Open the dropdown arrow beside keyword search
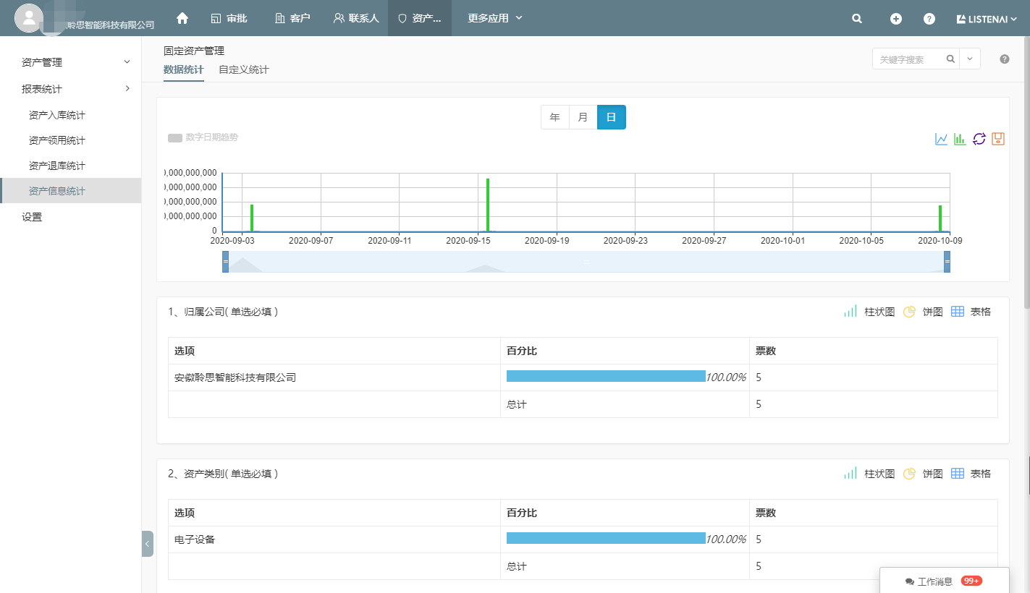Image resolution: width=1030 pixels, height=593 pixels. coord(970,59)
